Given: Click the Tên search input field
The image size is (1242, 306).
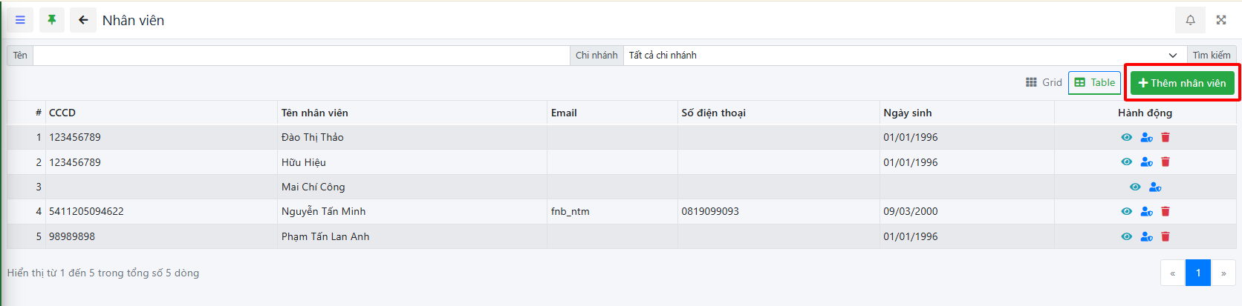Looking at the screenshot, I should [301, 56].
